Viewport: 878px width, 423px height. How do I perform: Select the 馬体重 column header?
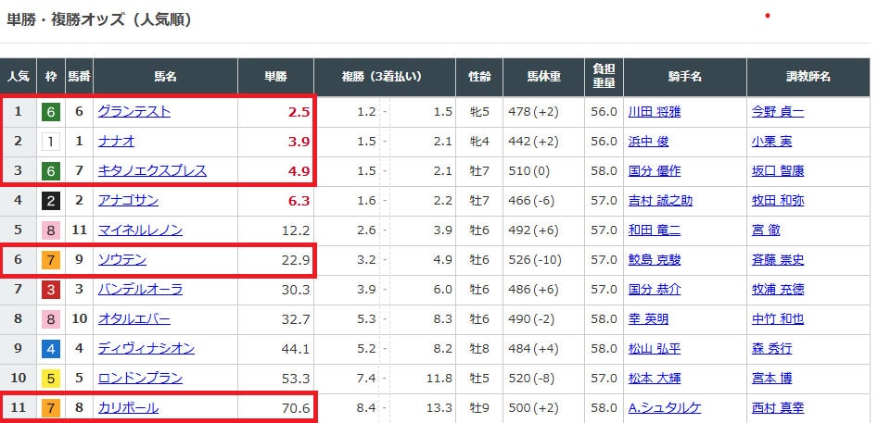[543, 76]
